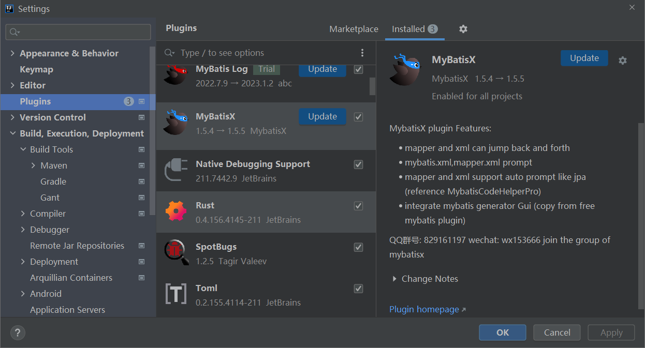Image resolution: width=645 pixels, height=348 pixels.
Task: Expand the Compiler node
Action: (23, 214)
